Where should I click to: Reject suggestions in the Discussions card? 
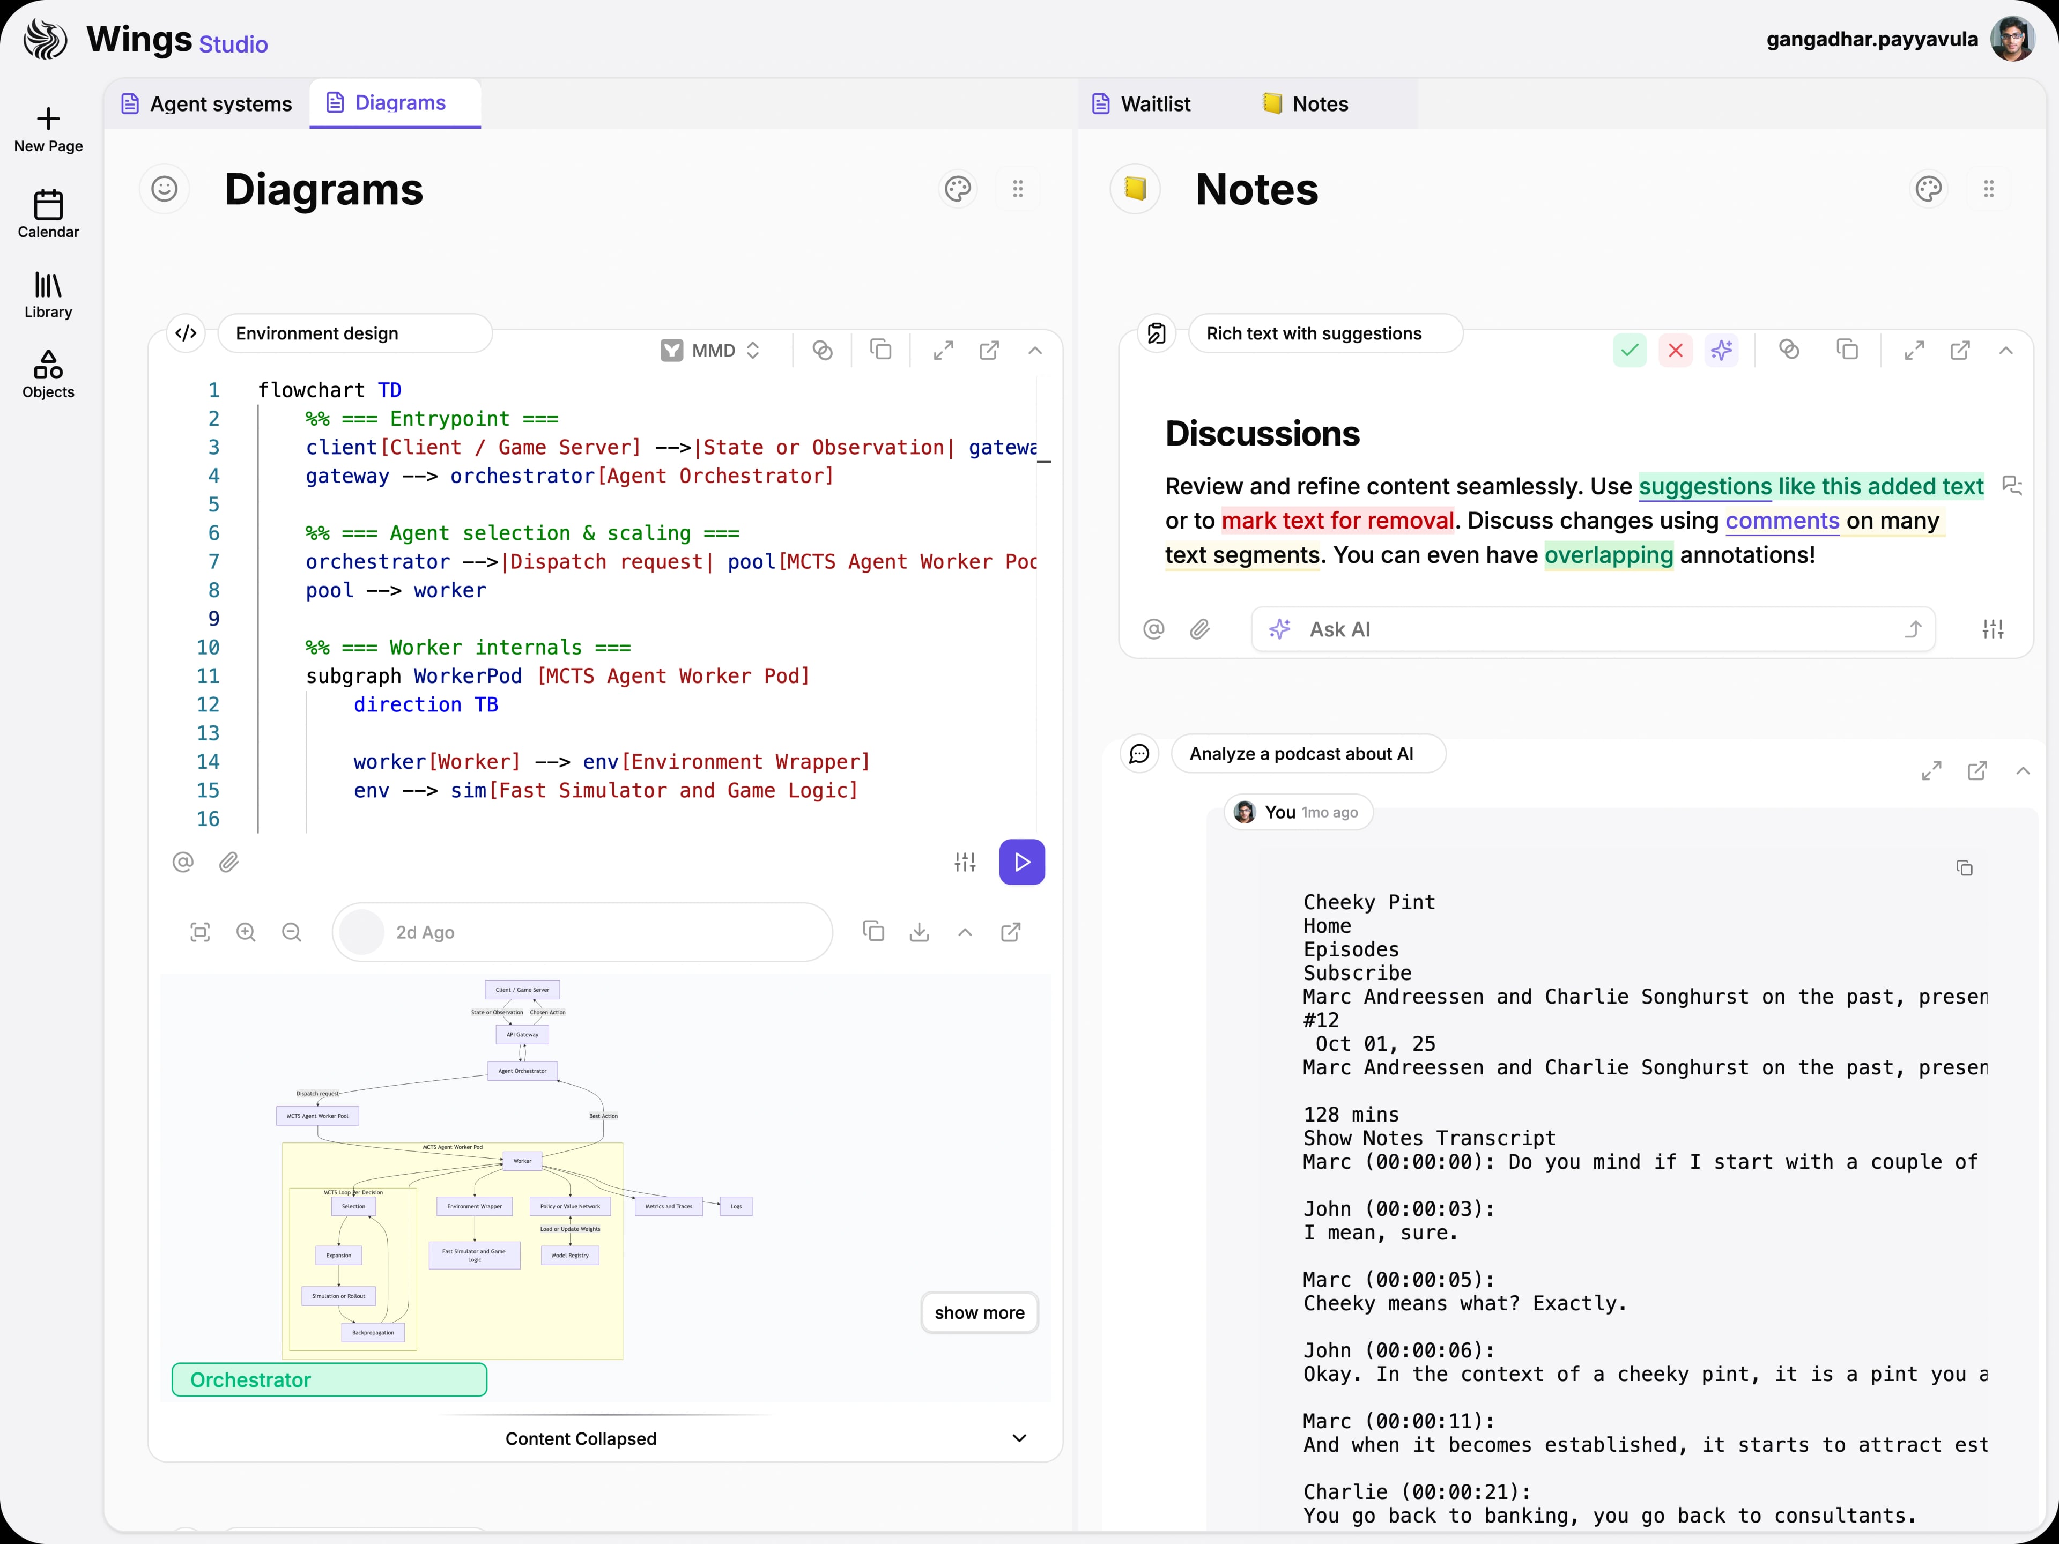(x=1676, y=350)
